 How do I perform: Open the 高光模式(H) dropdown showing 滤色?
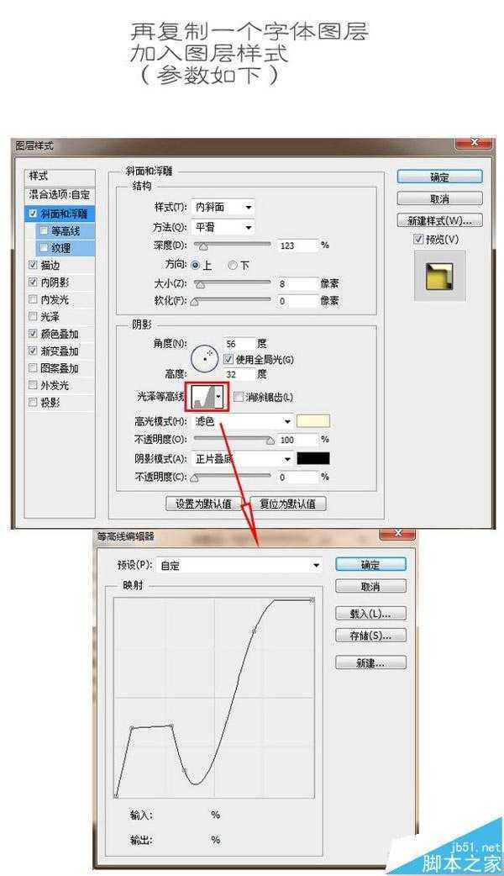tap(242, 422)
